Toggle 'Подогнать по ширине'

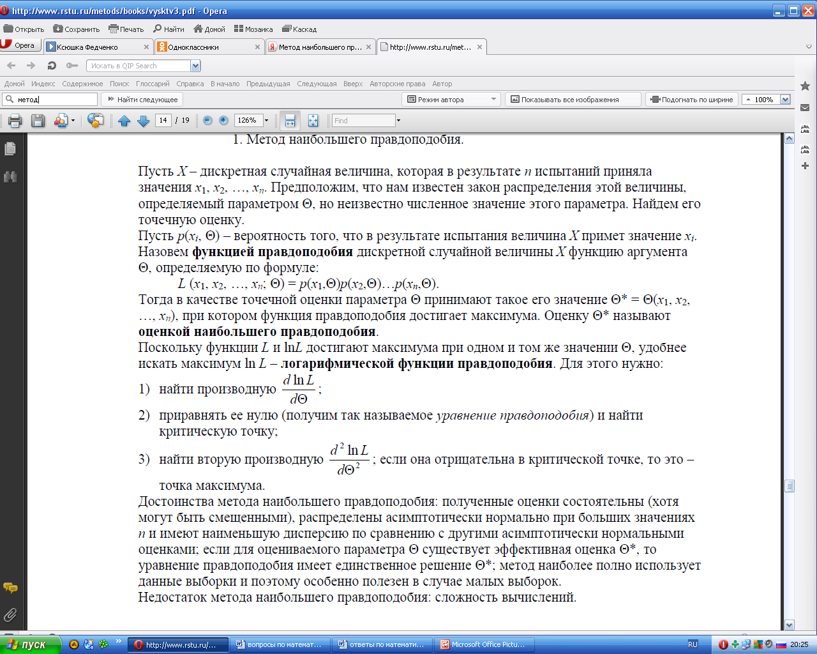click(692, 100)
